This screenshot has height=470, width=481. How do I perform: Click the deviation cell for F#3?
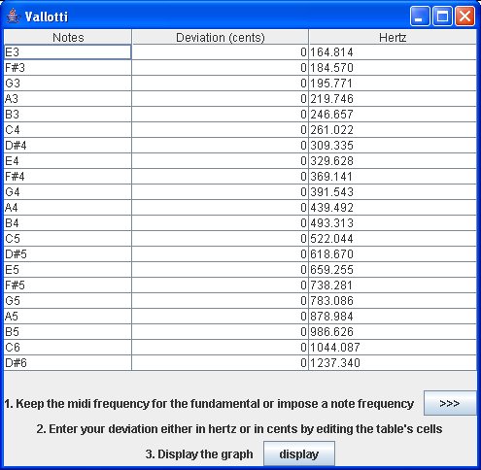click(x=221, y=68)
